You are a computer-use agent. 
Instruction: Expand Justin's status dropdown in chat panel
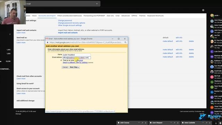pos(220,15)
